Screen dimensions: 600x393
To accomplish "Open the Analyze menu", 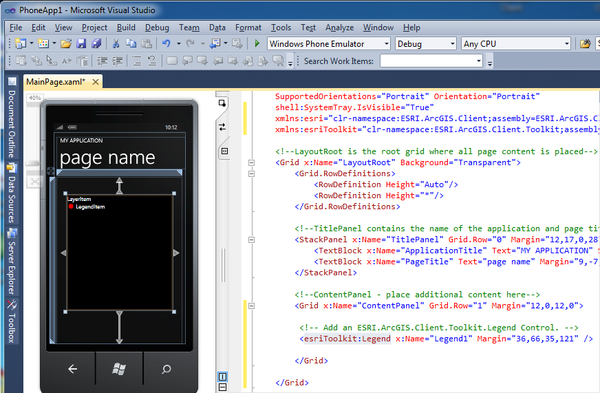I will click(x=339, y=28).
